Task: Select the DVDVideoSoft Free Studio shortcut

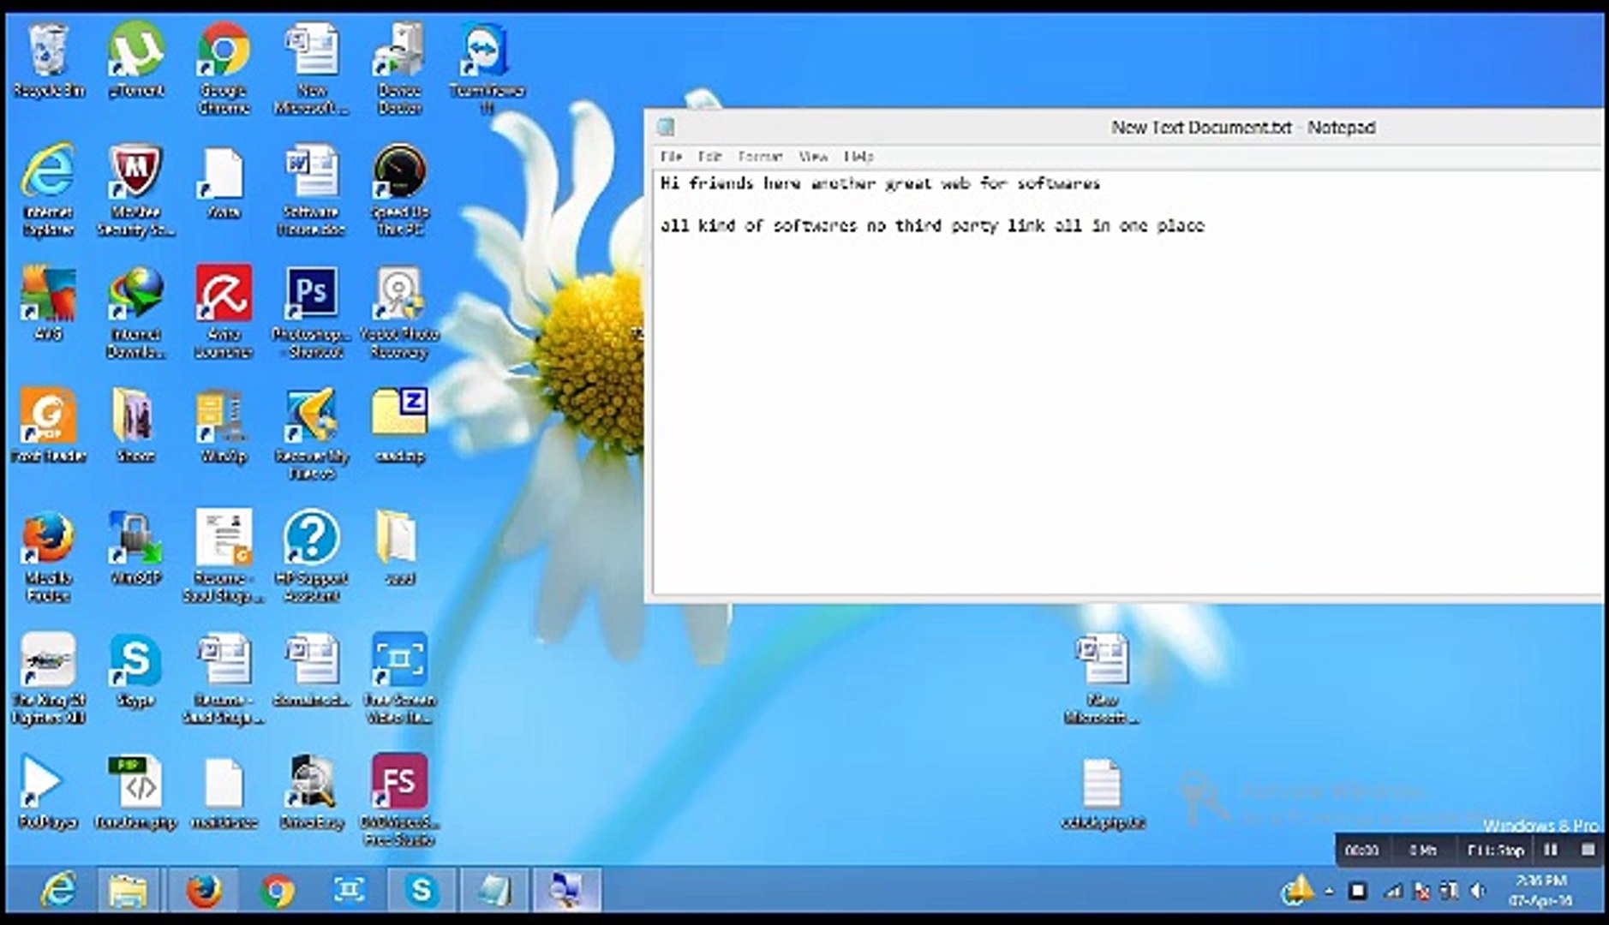Action: 399,801
